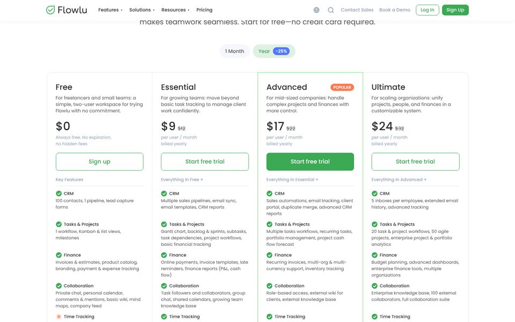Click Free plan Finance checkmark icon
This screenshot has width=515, height=322.
pyautogui.click(x=59, y=255)
